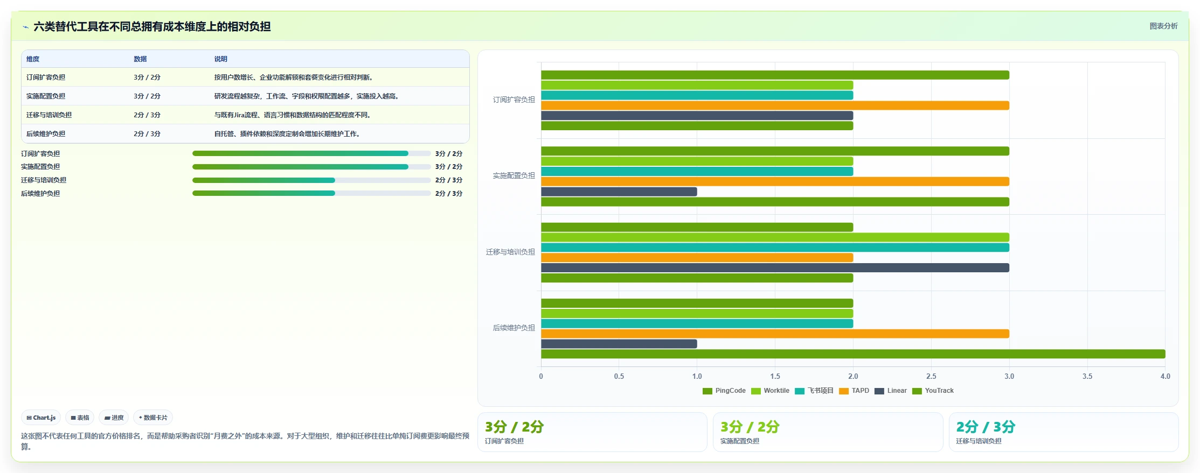
Task: Click the 迁移与培训负担 chart axis label
Action: 510,252
